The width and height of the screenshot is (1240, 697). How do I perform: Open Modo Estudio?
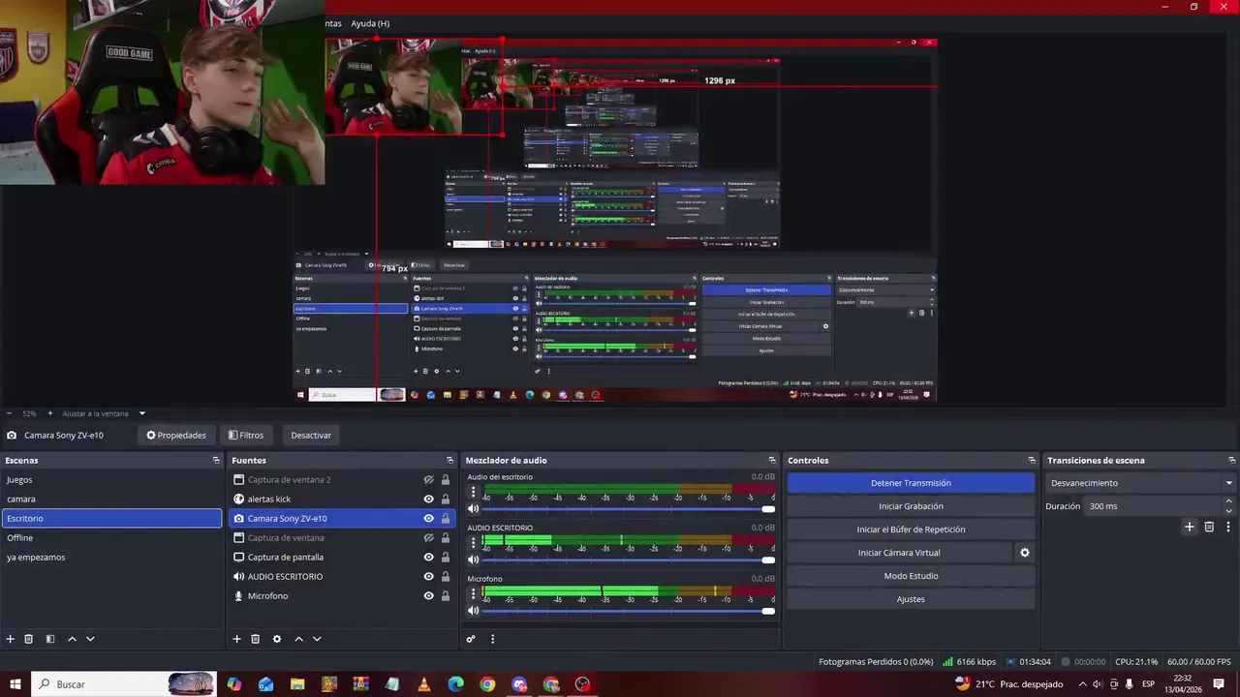[x=911, y=576]
